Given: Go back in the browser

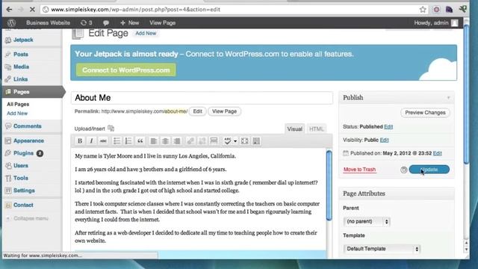Looking at the screenshot, I should [x=9, y=10].
